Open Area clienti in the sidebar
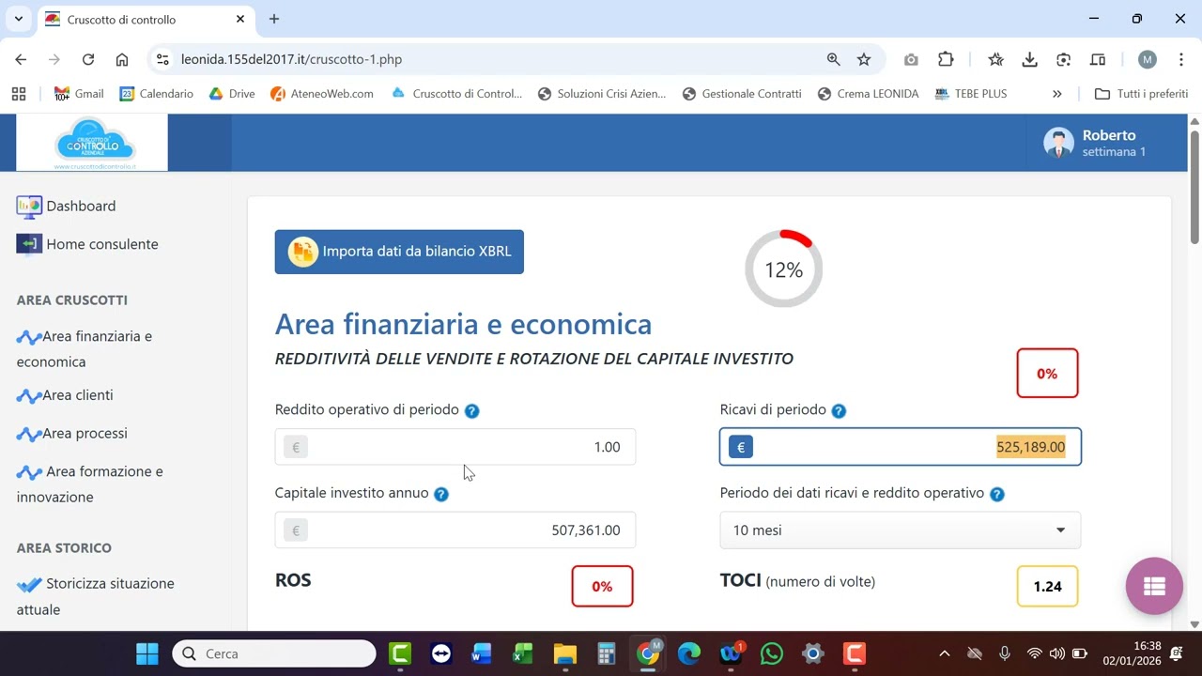 (77, 395)
